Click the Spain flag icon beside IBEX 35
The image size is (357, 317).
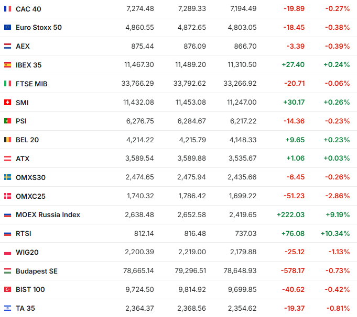coord(7,65)
